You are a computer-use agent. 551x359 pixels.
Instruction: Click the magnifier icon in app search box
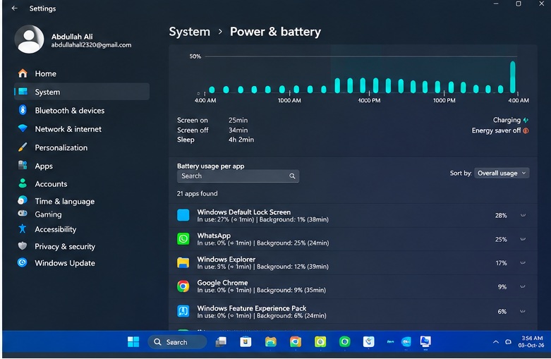[x=292, y=176]
